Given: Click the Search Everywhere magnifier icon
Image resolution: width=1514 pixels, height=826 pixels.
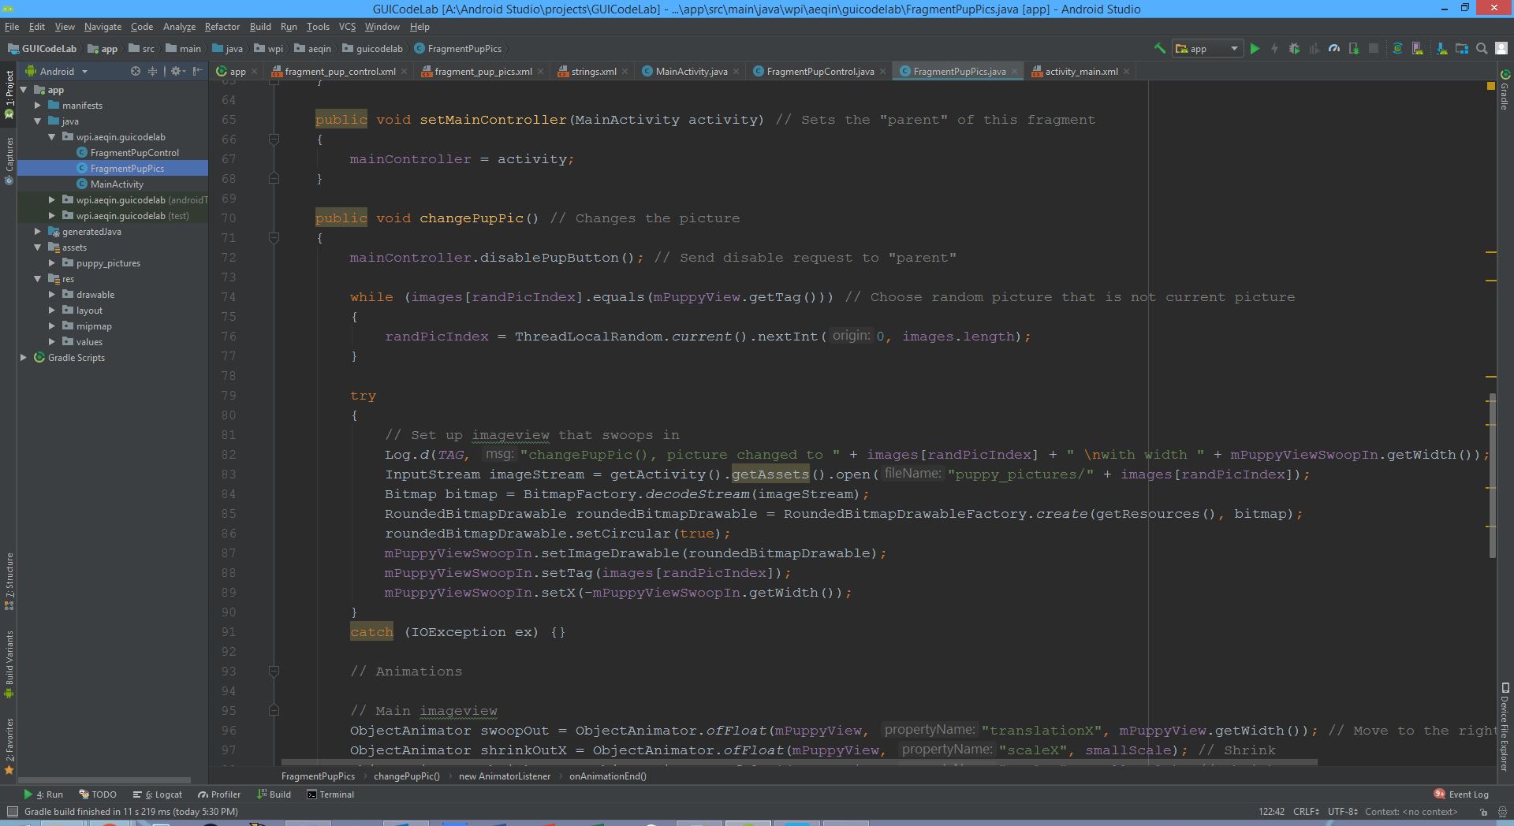Looking at the screenshot, I should [1482, 49].
